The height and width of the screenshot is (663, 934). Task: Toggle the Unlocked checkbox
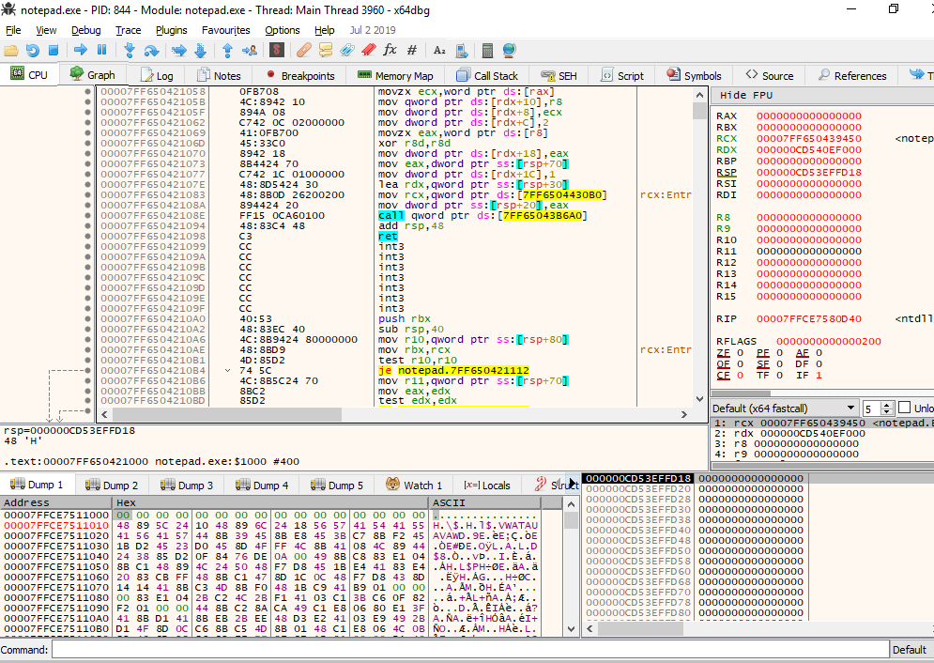pos(904,409)
